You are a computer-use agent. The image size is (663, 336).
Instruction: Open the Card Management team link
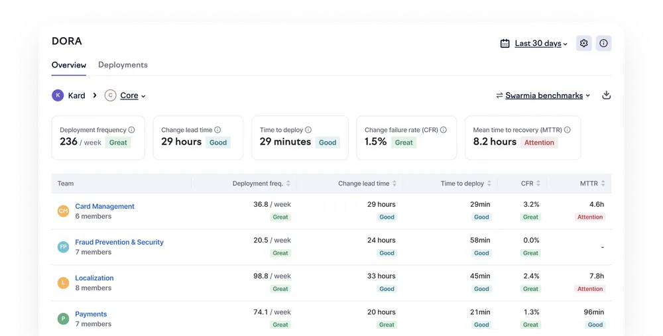pos(105,206)
